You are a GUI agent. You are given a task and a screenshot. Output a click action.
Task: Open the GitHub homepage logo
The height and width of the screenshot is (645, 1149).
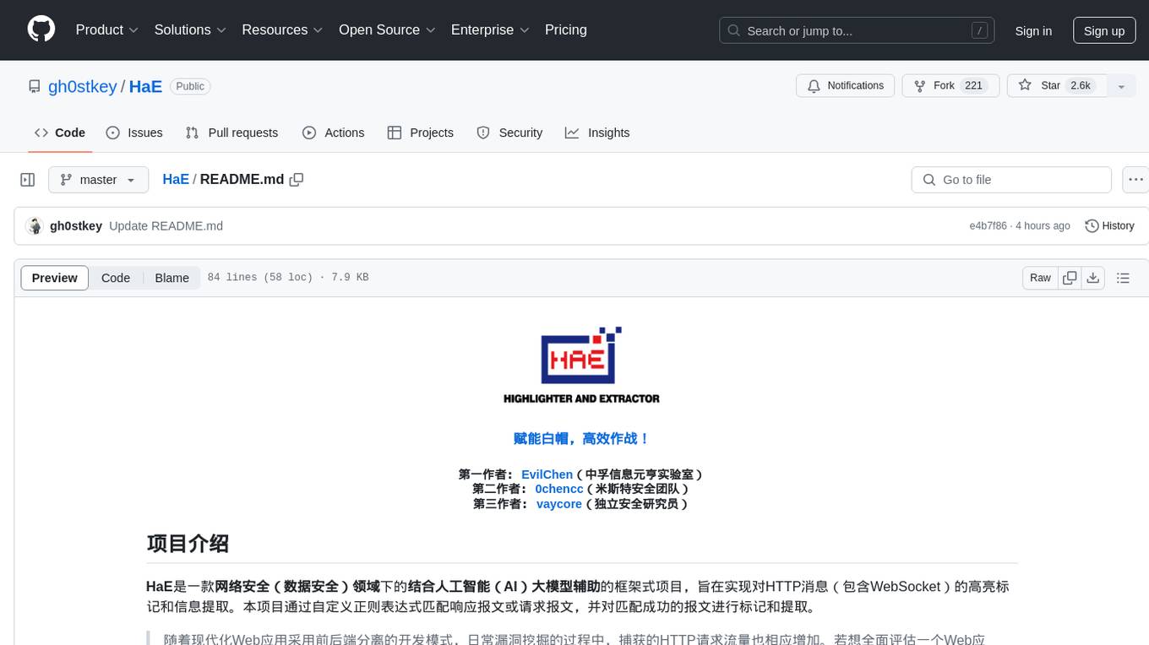pos(41,30)
